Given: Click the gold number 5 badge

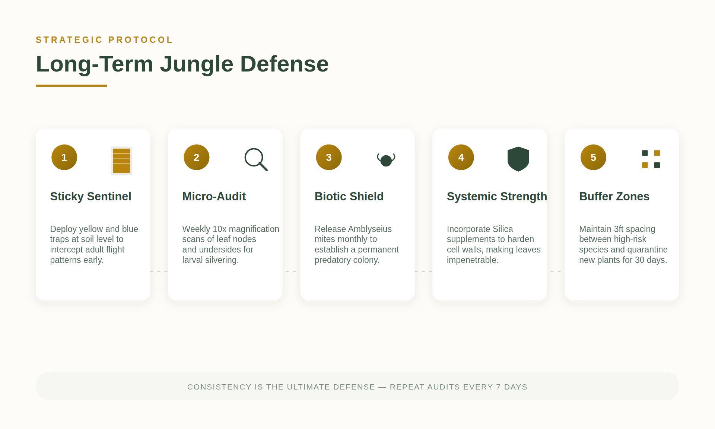Looking at the screenshot, I should coord(593,158).
